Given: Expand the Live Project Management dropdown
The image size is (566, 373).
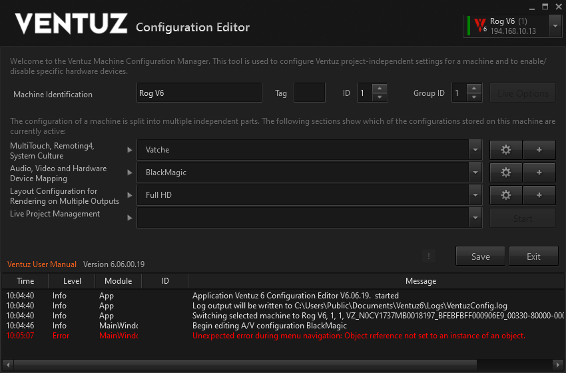Looking at the screenshot, I should point(475,218).
